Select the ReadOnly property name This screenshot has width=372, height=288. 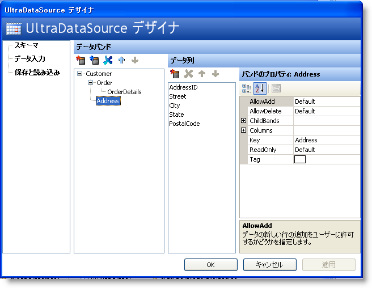[x=263, y=150]
